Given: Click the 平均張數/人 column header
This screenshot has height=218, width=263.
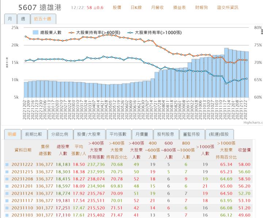Looking at the screenshot, I should tap(79, 150).
